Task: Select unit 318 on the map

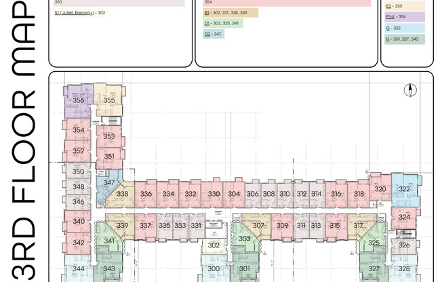Action: coord(359,194)
